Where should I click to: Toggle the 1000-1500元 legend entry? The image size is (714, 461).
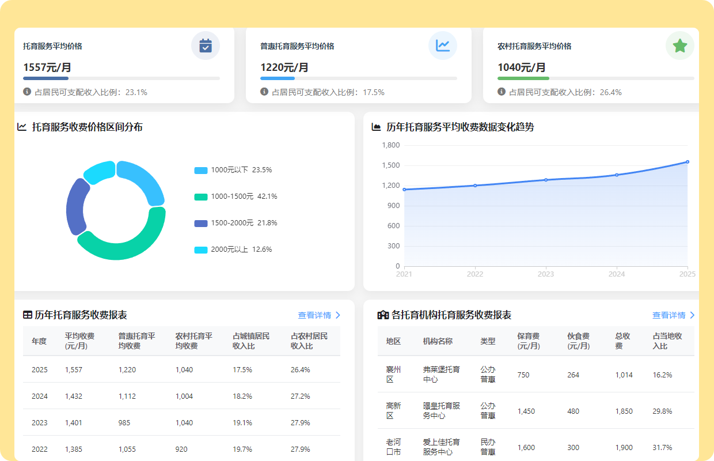(236, 197)
